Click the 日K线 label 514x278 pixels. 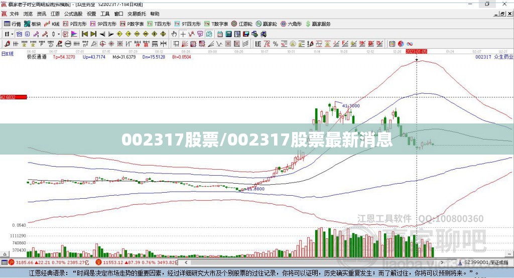pyautogui.click(x=8, y=54)
